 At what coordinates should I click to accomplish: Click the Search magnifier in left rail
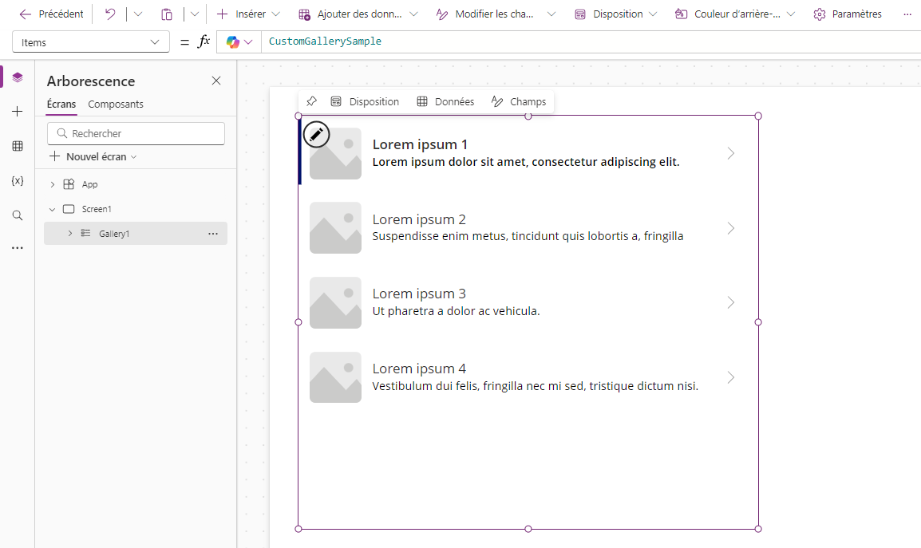tap(17, 215)
